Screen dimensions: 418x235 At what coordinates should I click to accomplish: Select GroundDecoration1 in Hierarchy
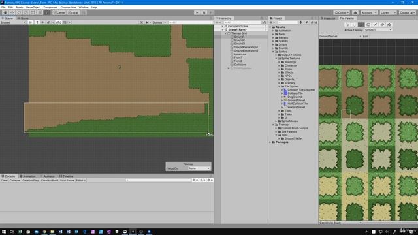(x=246, y=47)
